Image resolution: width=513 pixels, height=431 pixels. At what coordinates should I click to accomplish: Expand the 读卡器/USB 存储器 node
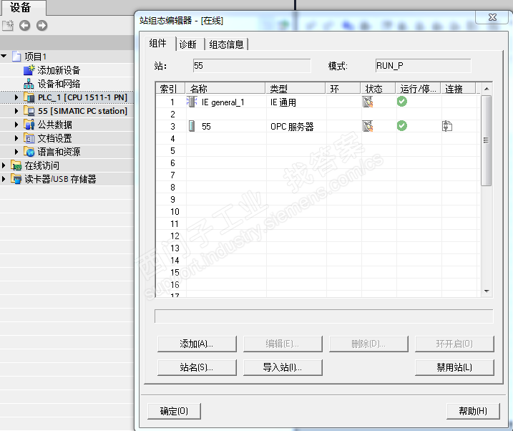coord(4,179)
